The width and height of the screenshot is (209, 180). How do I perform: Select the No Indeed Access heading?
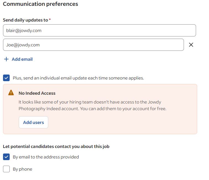pos(37,93)
